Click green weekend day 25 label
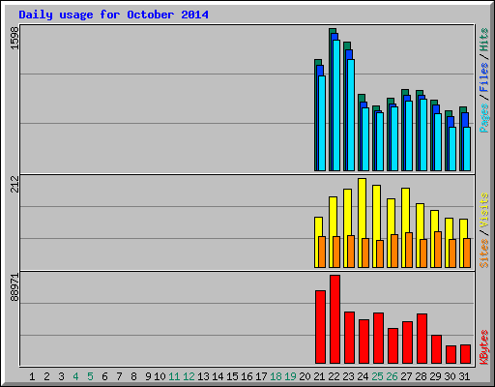The image size is (495, 387). [377, 376]
